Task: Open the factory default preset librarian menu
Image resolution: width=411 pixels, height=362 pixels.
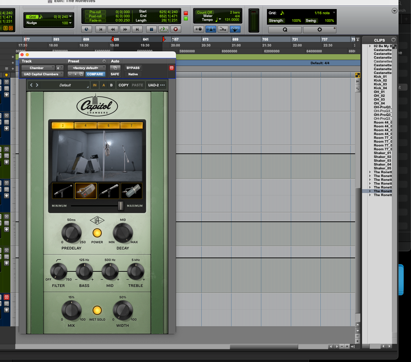Action: pyautogui.click(x=86, y=68)
